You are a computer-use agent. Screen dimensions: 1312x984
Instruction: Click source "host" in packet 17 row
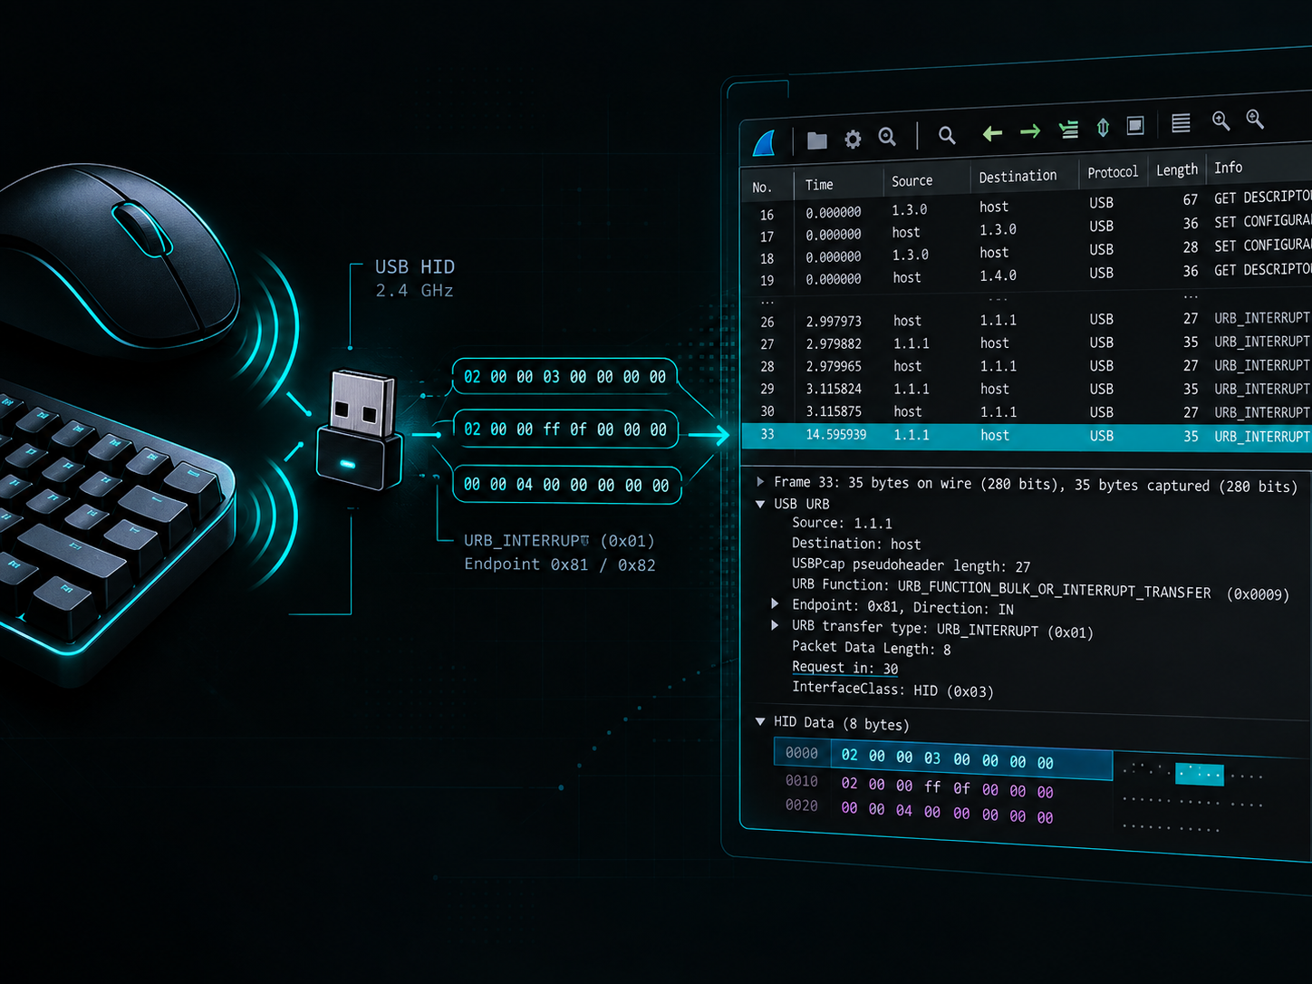click(906, 233)
